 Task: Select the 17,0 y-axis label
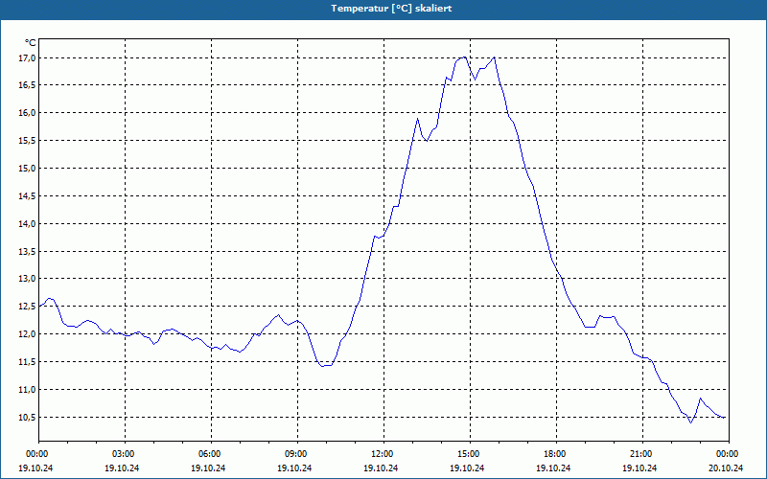tap(28, 58)
